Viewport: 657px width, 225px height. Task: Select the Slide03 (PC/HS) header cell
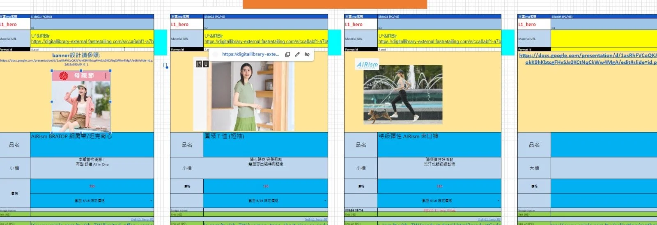coord(439,16)
